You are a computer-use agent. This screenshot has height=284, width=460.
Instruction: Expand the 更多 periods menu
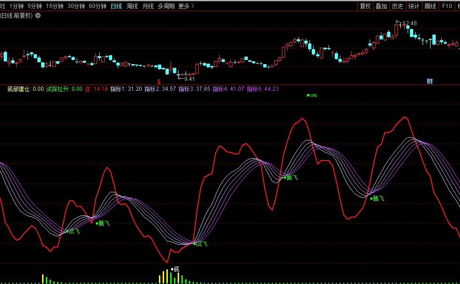point(186,6)
